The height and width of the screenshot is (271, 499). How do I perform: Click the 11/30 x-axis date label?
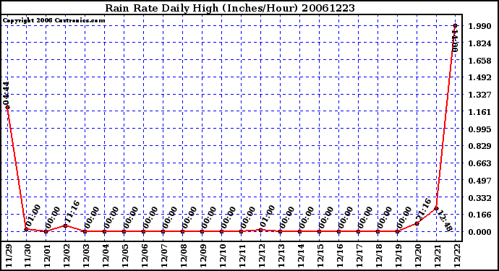[x=28, y=256]
